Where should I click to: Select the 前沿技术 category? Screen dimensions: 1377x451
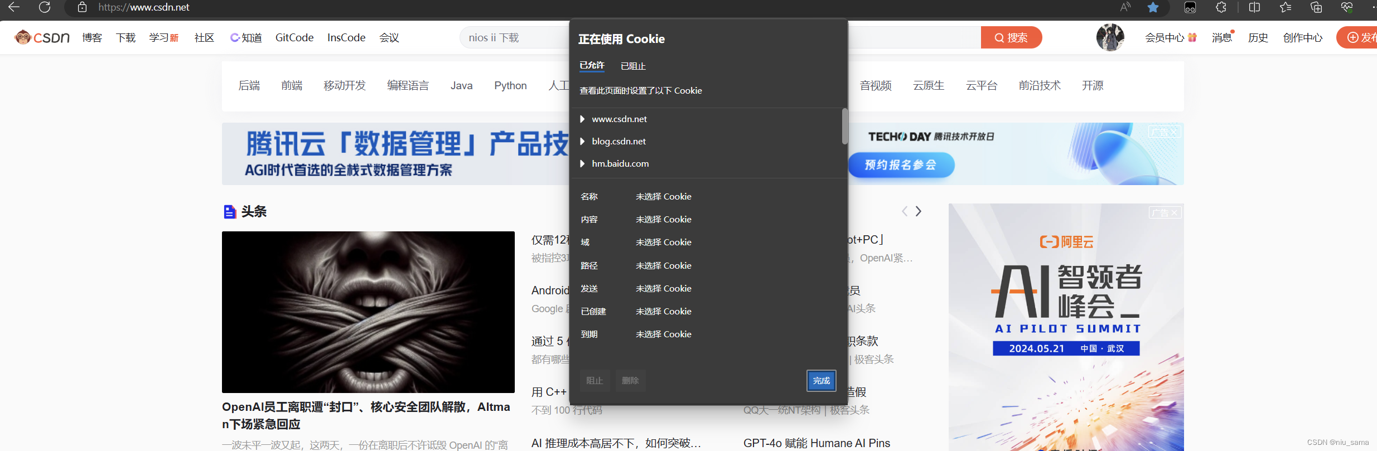coord(1040,85)
